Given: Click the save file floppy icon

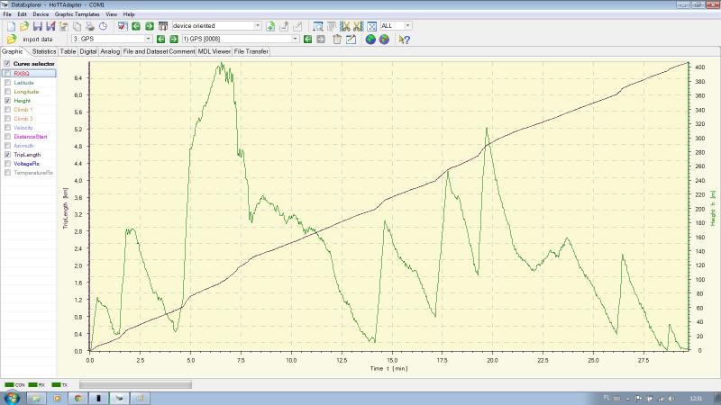Looking at the screenshot, I should click(38, 26).
